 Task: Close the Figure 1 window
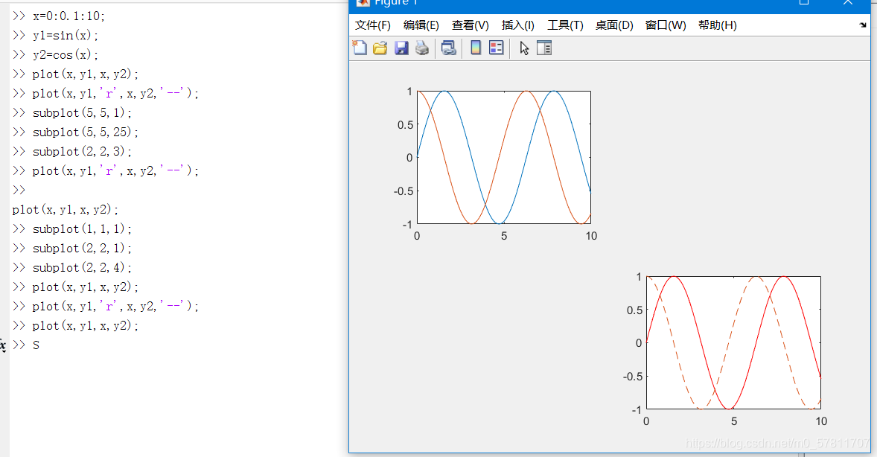(849, 4)
